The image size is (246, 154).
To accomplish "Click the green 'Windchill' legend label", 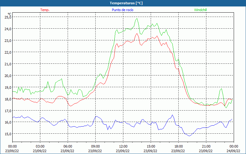I will click(x=200, y=10).
